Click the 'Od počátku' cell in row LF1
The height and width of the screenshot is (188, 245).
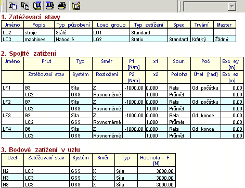tap(205, 87)
